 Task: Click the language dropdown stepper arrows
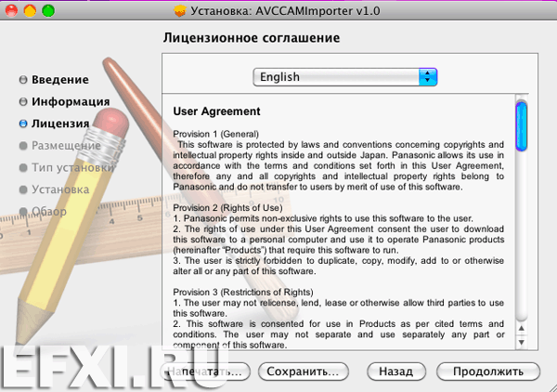[428, 77]
